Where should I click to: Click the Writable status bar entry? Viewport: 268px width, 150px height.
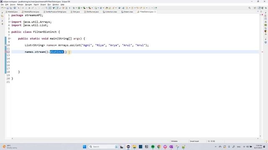[174, 141]
